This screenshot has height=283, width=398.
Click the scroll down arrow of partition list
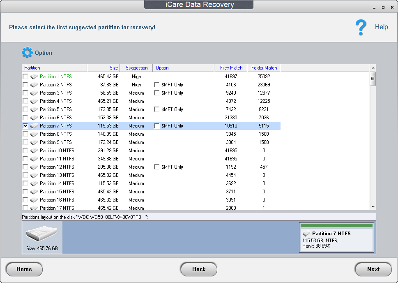[x=373, y=207]
